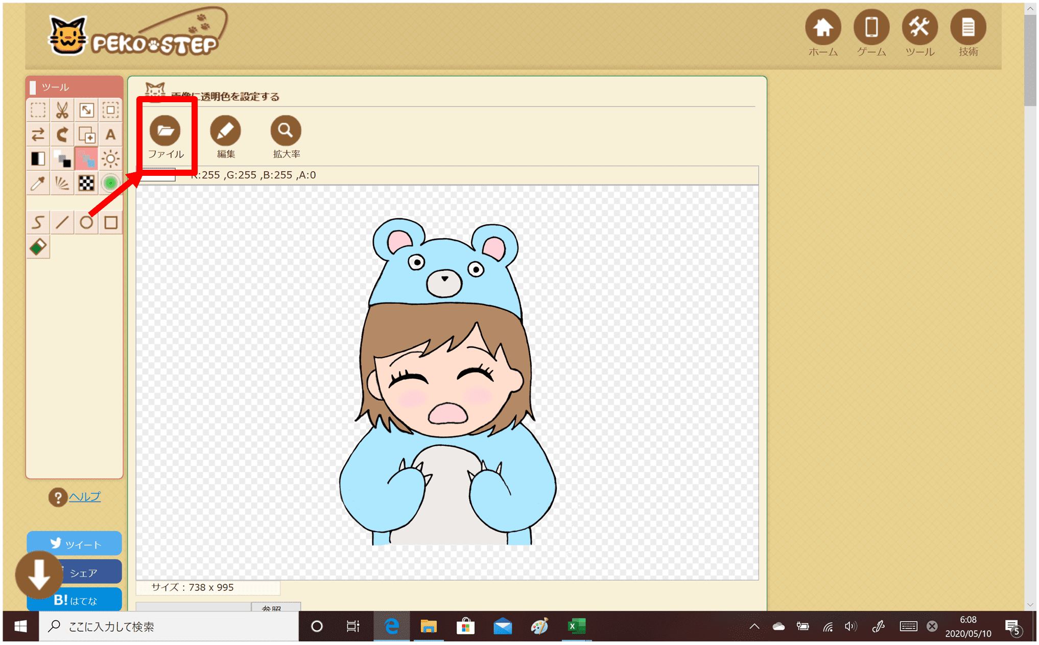Click the page scrollbar up arrow
Image resolution: width=1039 pixels, height=645 pixels.
[x=1030, y=9]
